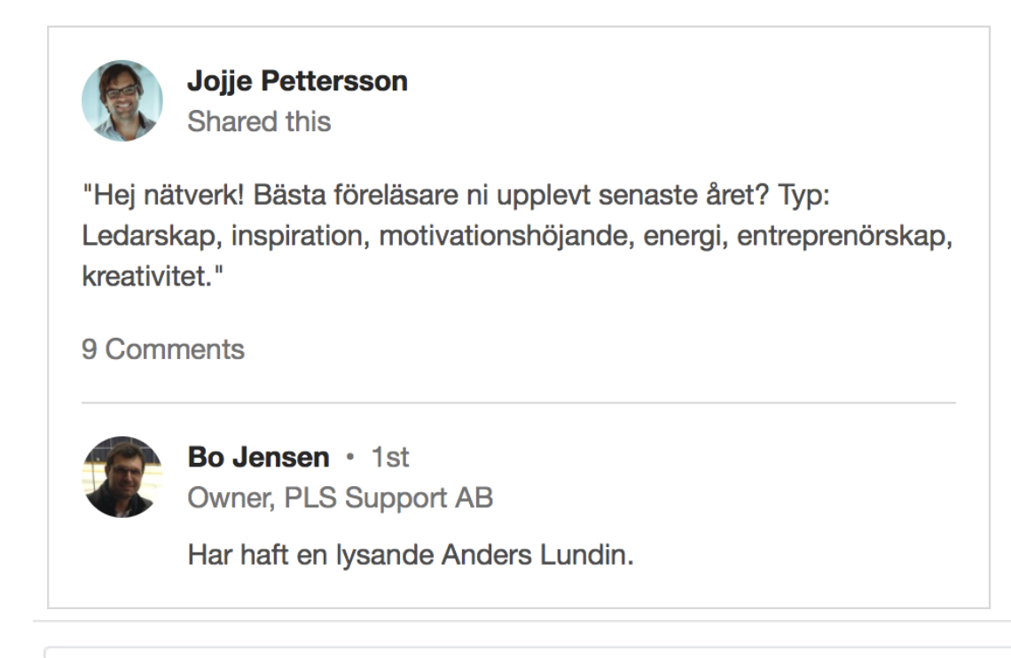
Task: Click the word 'motivationshöjande' in the post
Action: click(502, 236)
